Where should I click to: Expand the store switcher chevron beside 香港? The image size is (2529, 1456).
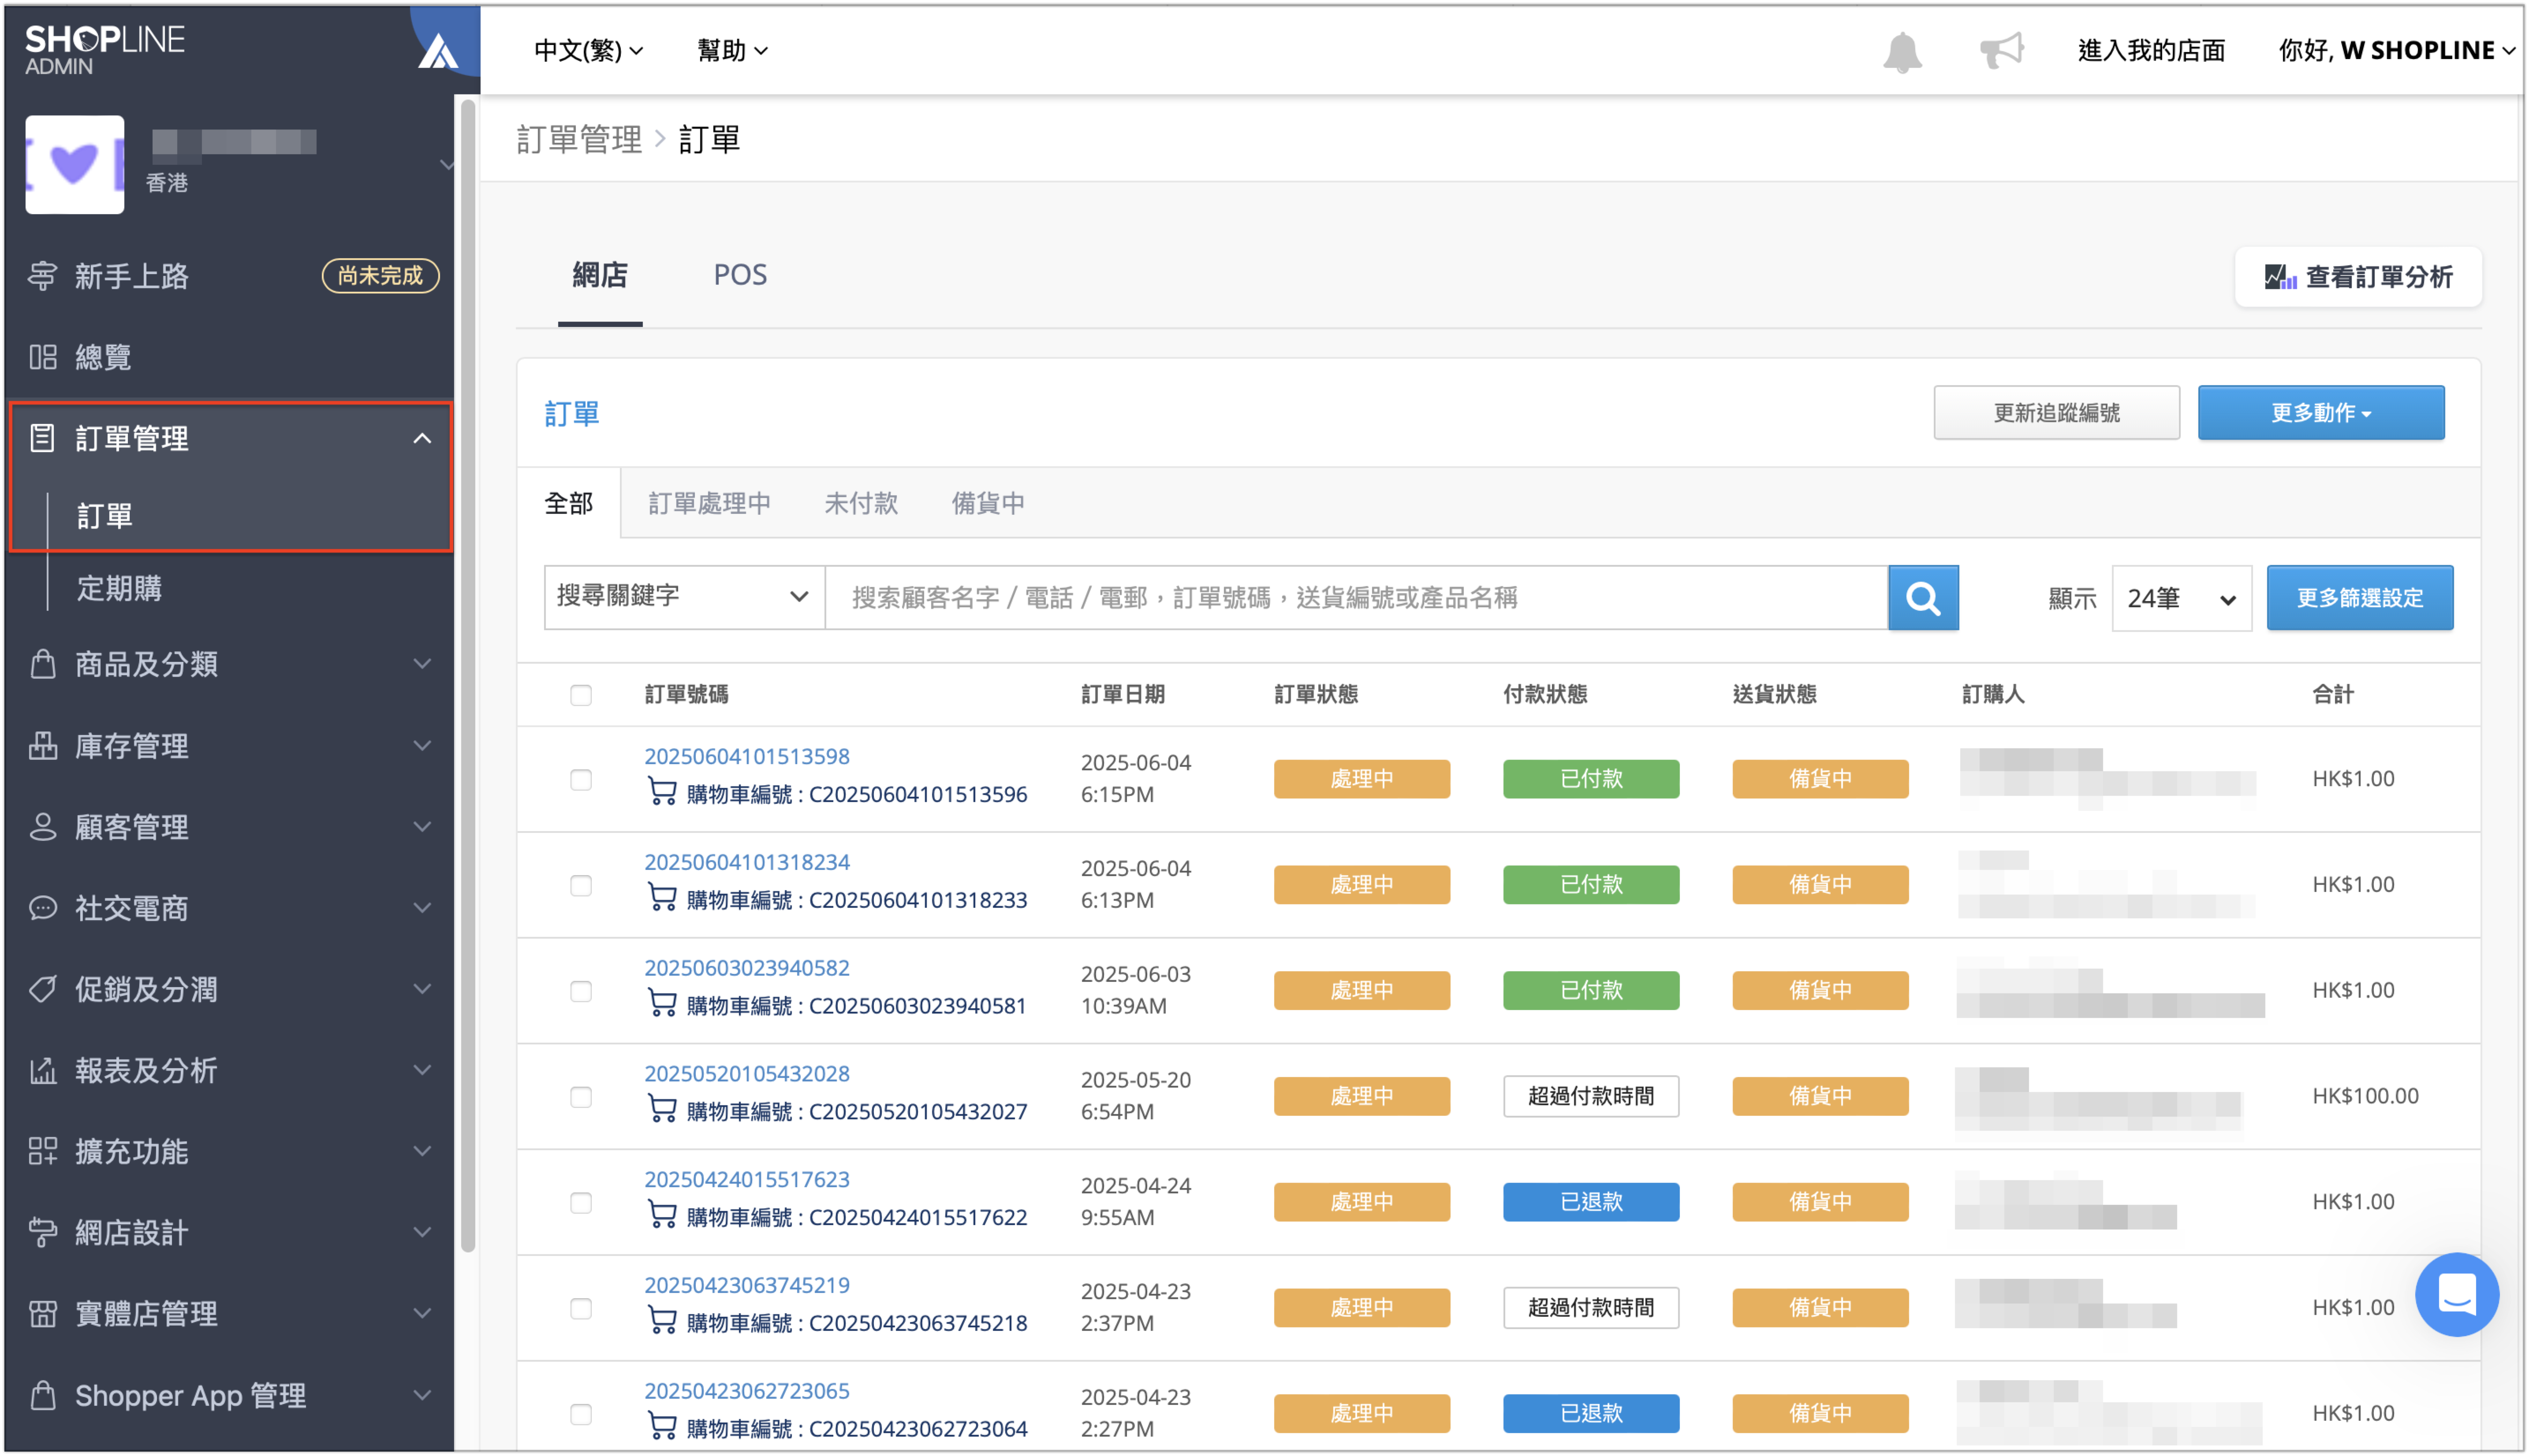point(446,164)
